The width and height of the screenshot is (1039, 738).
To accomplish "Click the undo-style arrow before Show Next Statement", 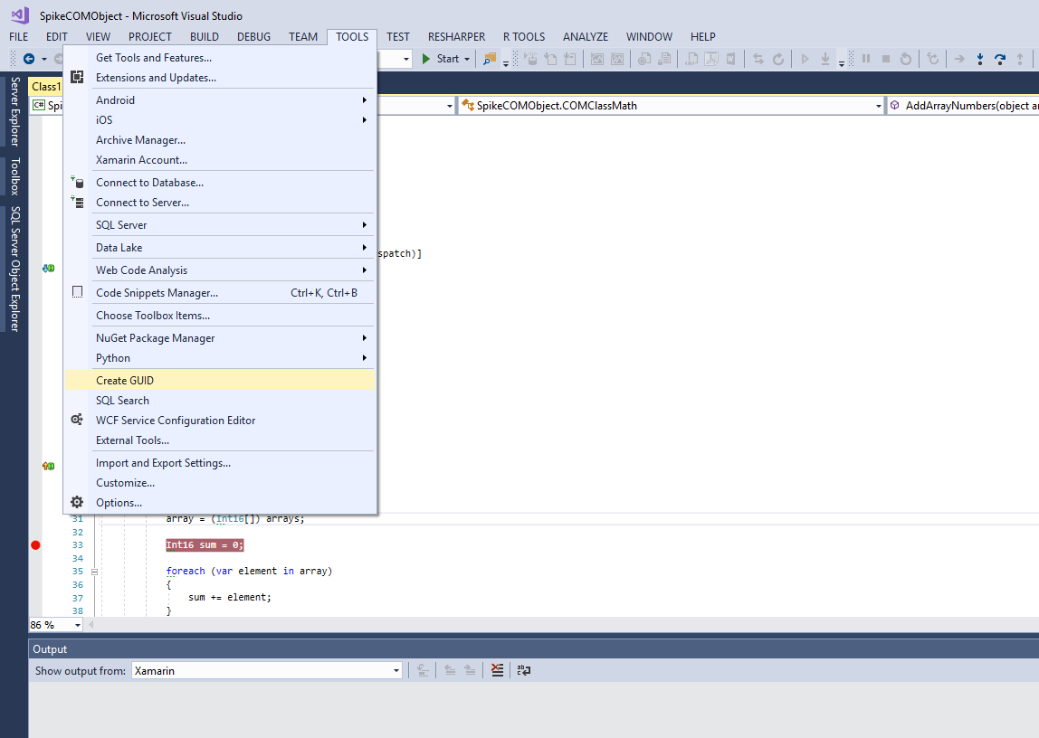I will click(933, 59).
